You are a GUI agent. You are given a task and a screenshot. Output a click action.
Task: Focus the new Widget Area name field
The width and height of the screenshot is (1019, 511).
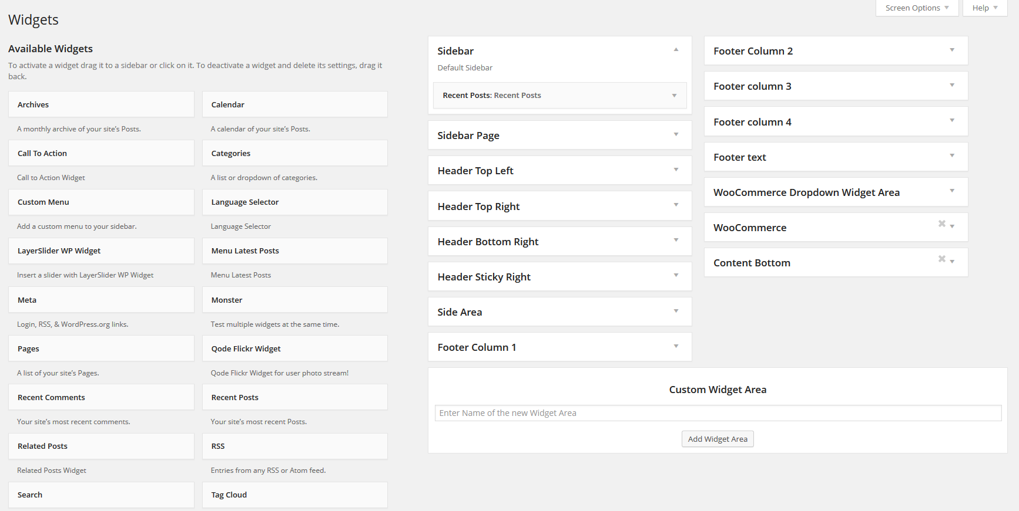(718, 413)
